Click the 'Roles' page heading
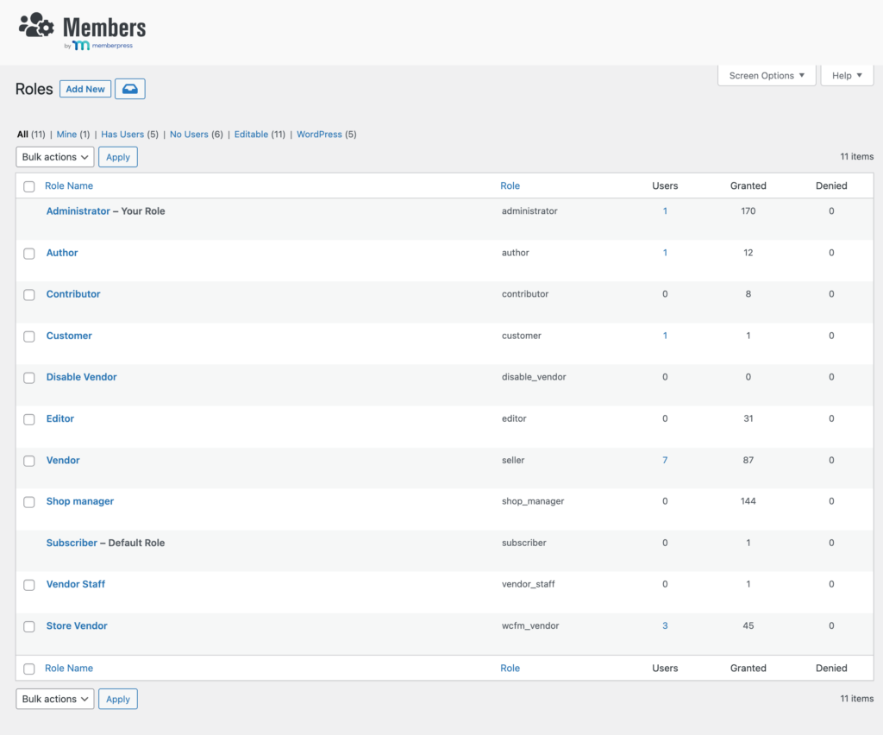The height and width of the screenshot is (735, 883). [x=34, y=89]
